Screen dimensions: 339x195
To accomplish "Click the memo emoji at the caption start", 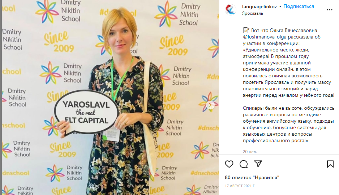I will tap(246, 30).
